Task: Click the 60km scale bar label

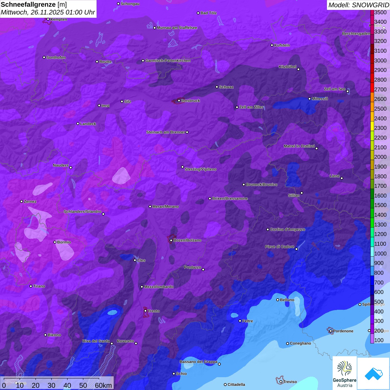Action: click(x=103, y=385)
